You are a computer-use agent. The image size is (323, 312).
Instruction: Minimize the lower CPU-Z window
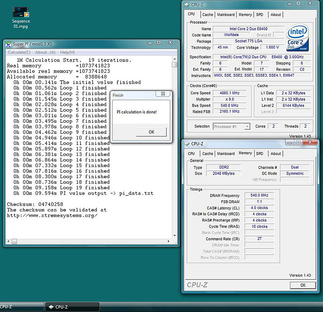[290, 143]
